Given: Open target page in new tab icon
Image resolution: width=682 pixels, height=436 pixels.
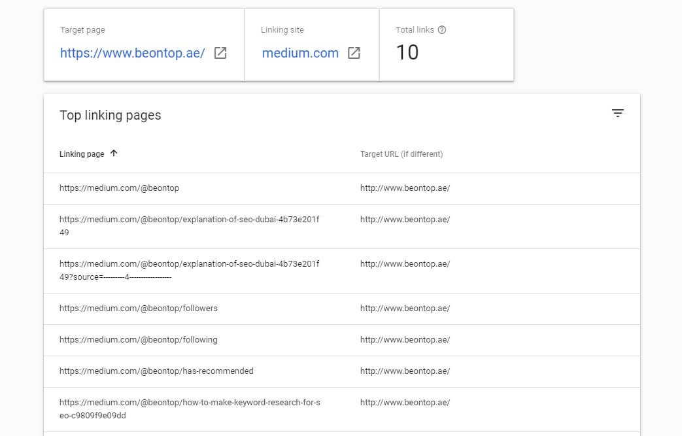Looking at the screenshot, I should pos(220,53).
